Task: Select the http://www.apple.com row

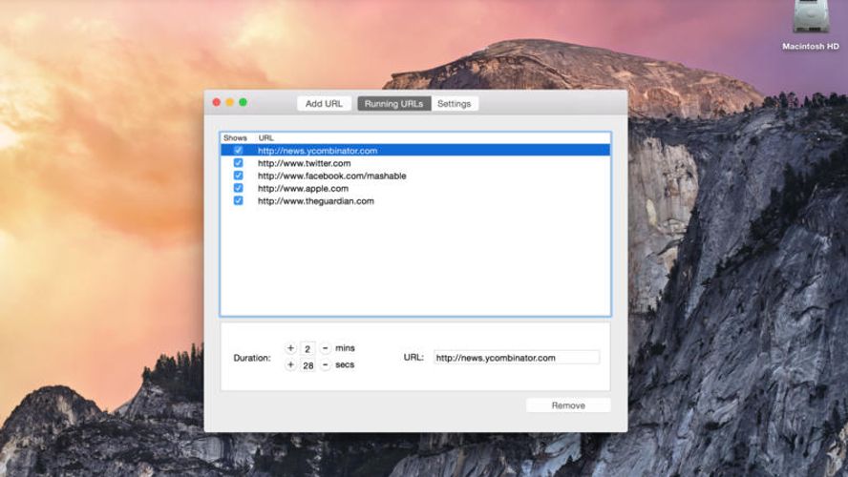Action: coord(415,188)
